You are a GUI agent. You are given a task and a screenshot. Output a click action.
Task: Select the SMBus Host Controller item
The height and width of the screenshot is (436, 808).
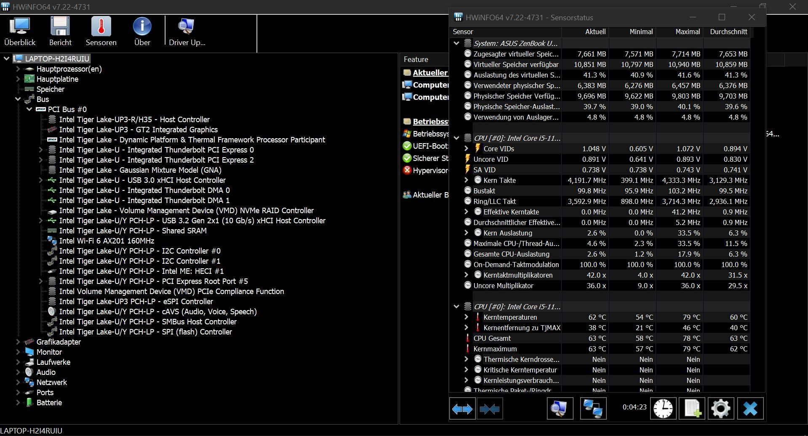pos(148,321)
